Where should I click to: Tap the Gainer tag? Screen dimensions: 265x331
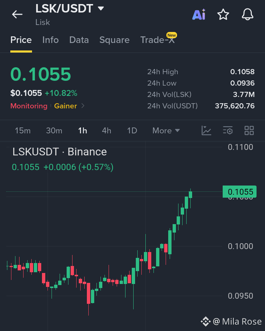(66, 106)
